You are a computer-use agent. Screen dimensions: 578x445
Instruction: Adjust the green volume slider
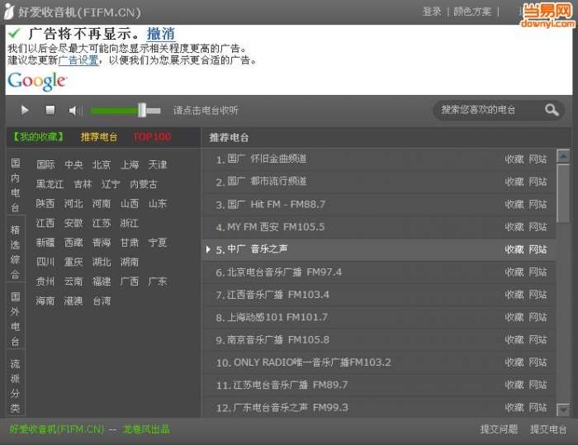click(126, 111)
